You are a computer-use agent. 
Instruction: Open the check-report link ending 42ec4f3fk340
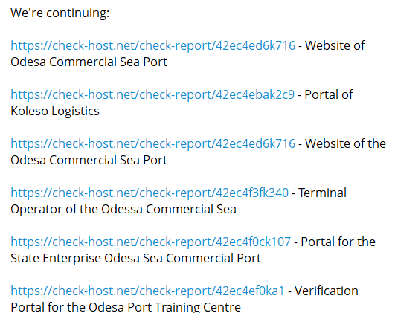tap(150, 193)
